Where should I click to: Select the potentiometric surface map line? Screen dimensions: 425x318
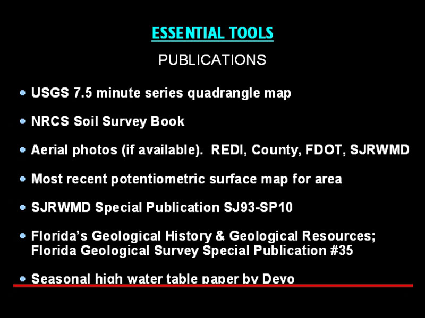pyautogui.click(x=186, y=179)
